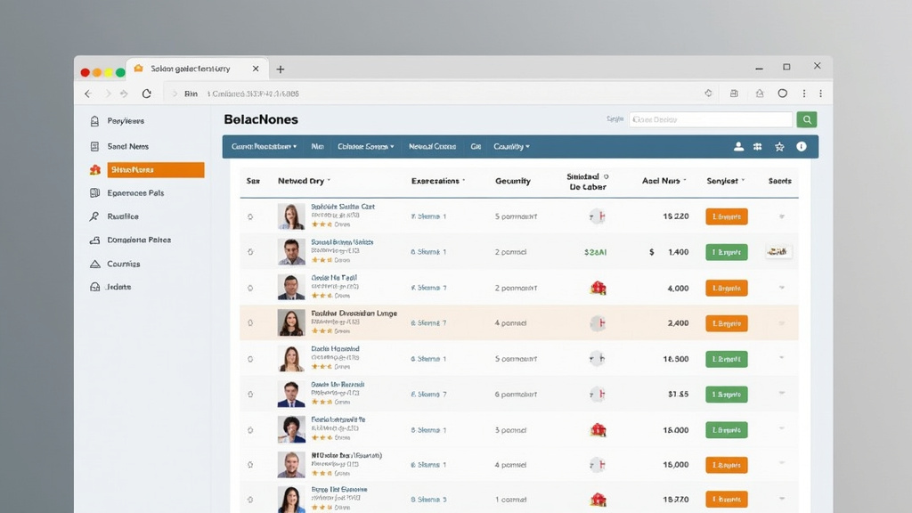Open the Country dropdown in blue navbar

click(511, 147)
